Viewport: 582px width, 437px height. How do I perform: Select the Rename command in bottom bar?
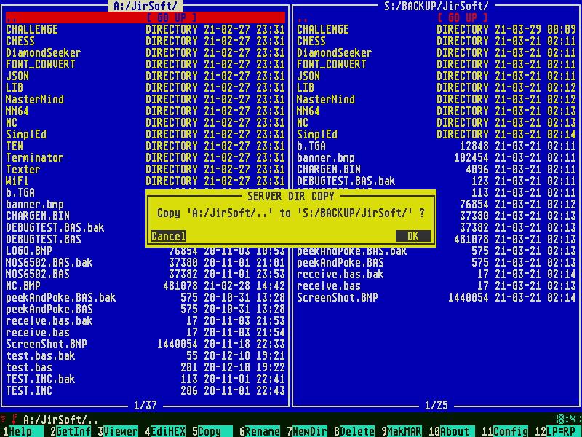(x=262, y=431)
